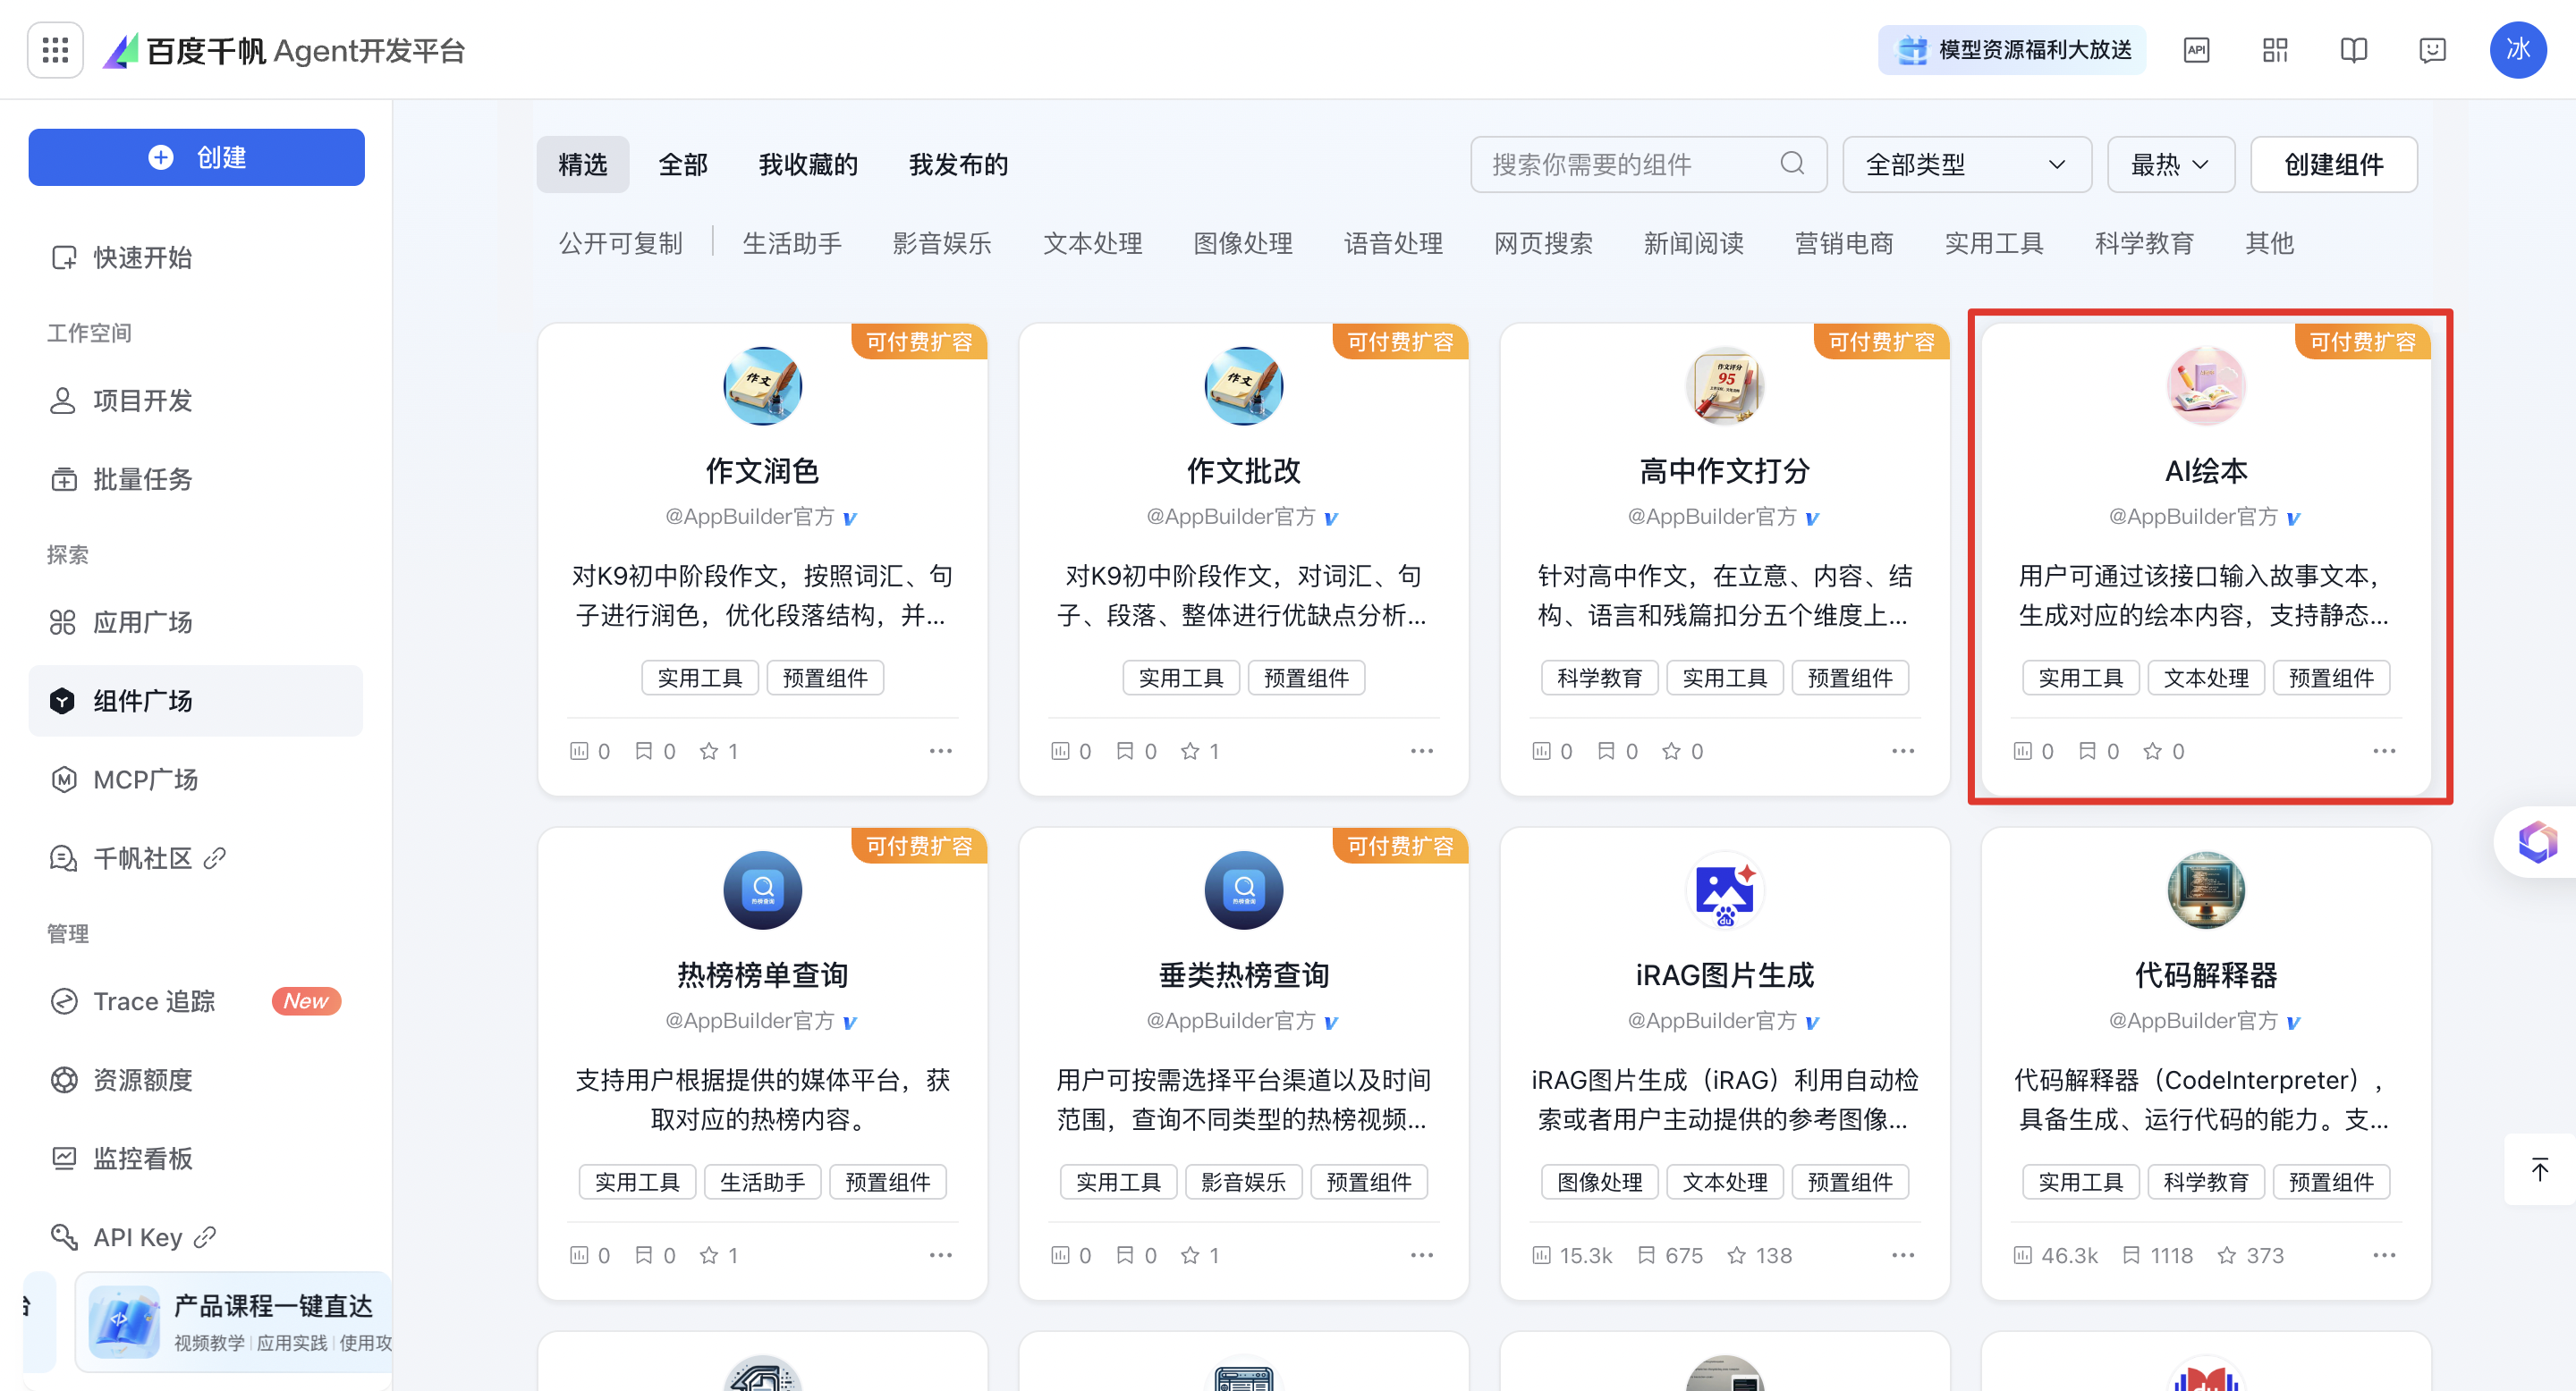Screen dimensions: 2576x1391
Task: Click the 创建组件 button
Action: (2333, 164)
